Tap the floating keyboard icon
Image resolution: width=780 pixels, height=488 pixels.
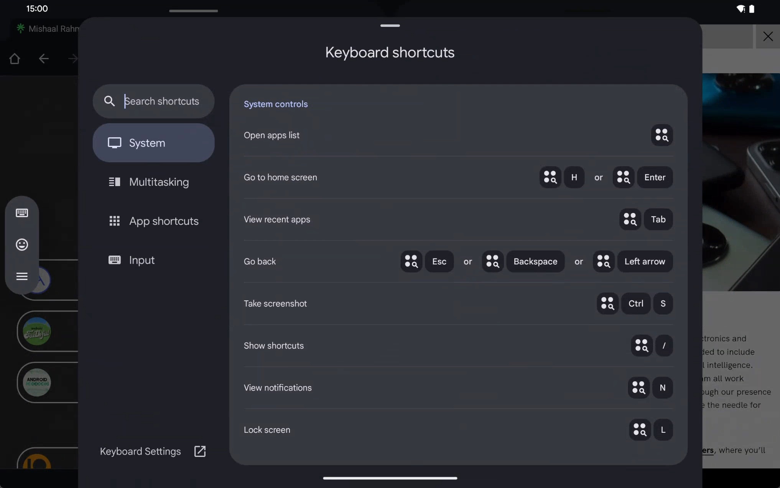(x=22, y=213)
